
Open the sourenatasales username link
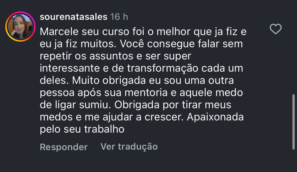[x=74, y=17]
